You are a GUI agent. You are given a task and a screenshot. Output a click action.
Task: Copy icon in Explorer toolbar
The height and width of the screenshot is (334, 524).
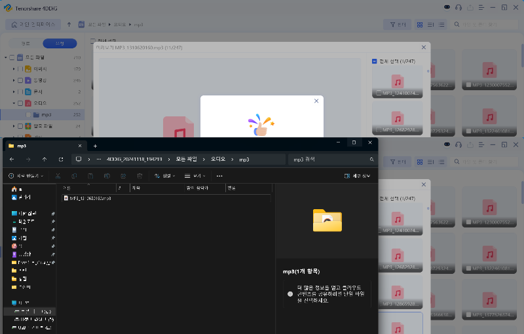pos(74,176)
